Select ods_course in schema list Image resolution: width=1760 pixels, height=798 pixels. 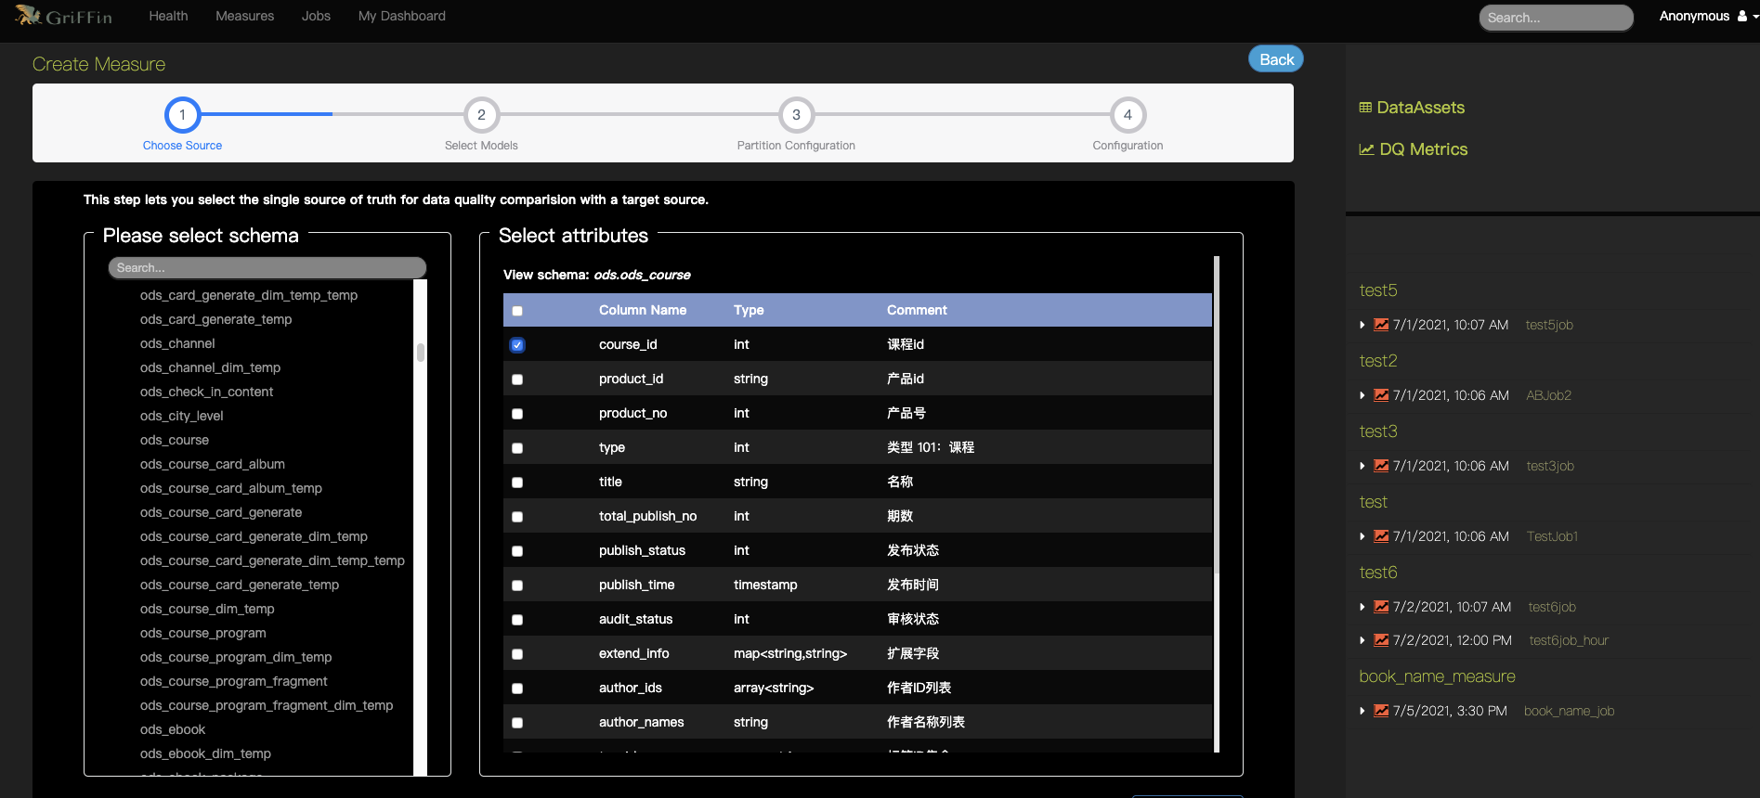tap(175, 440)
